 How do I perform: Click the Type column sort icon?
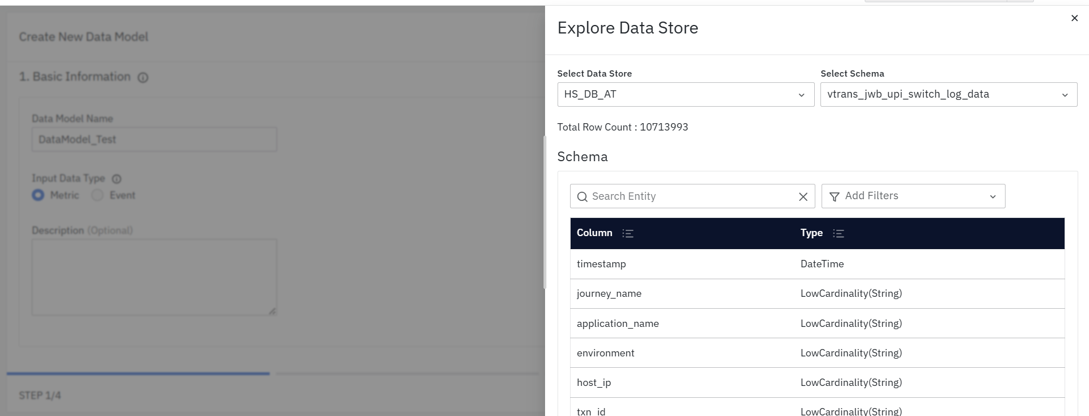pyautogui.click(x=838, y=233)
